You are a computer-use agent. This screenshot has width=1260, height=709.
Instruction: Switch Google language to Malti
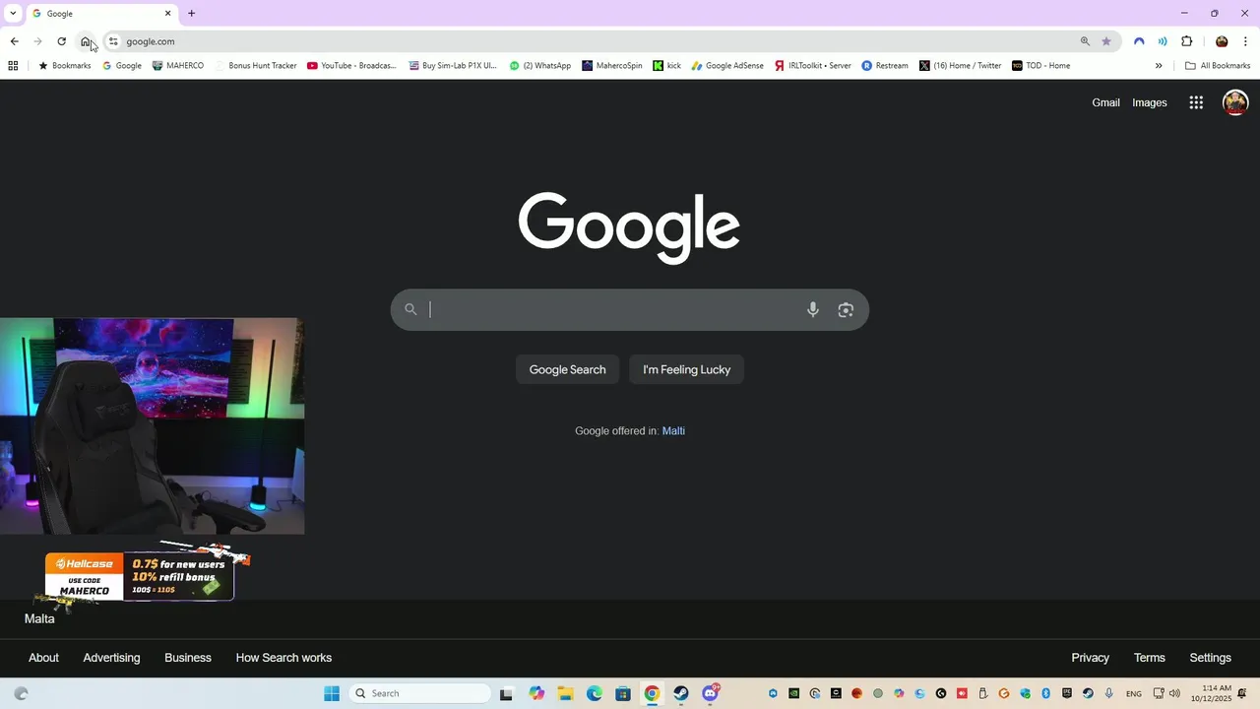(x=673, y=431)
